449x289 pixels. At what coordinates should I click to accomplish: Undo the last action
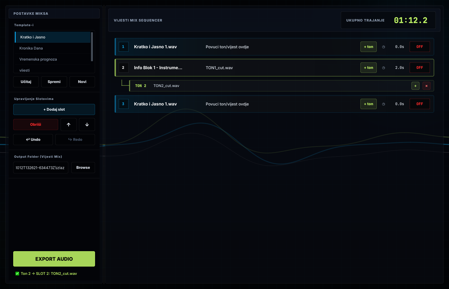[x=33, y=140]
